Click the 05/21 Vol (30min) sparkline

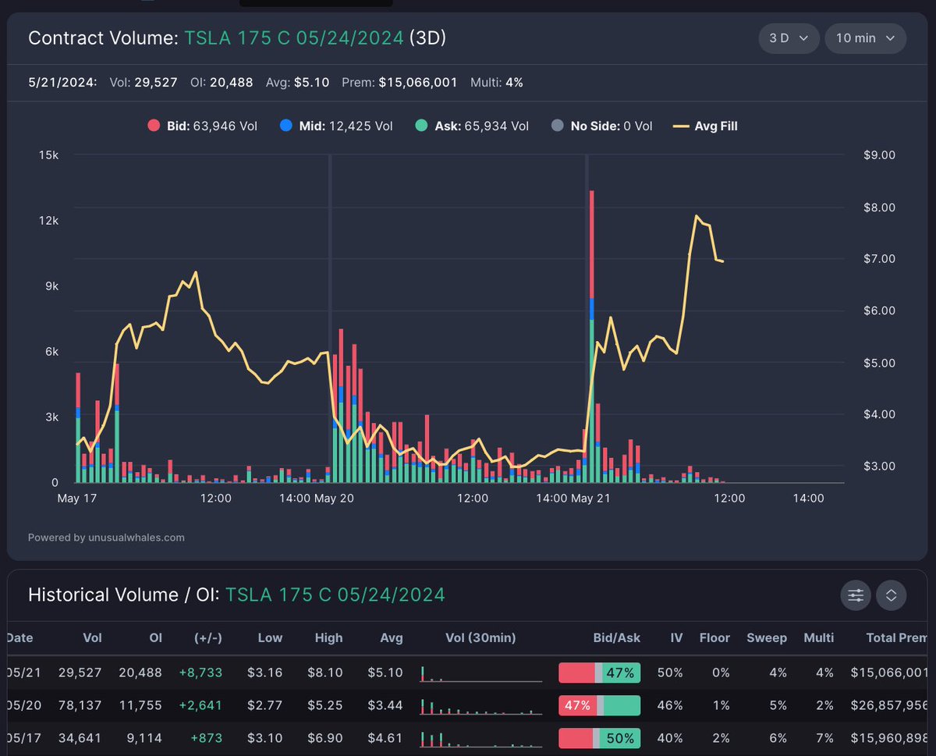(x=480, y=673)
